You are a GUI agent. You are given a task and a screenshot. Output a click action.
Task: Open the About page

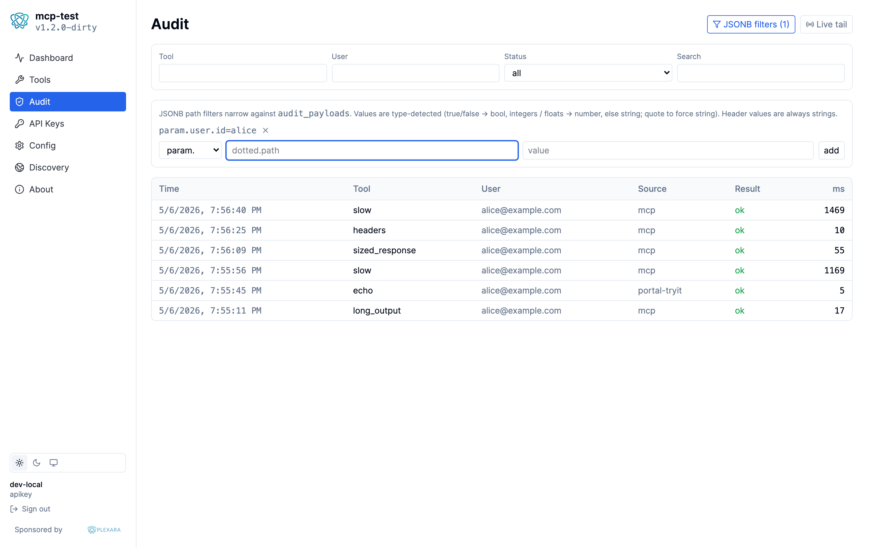[x=68, y=189]
